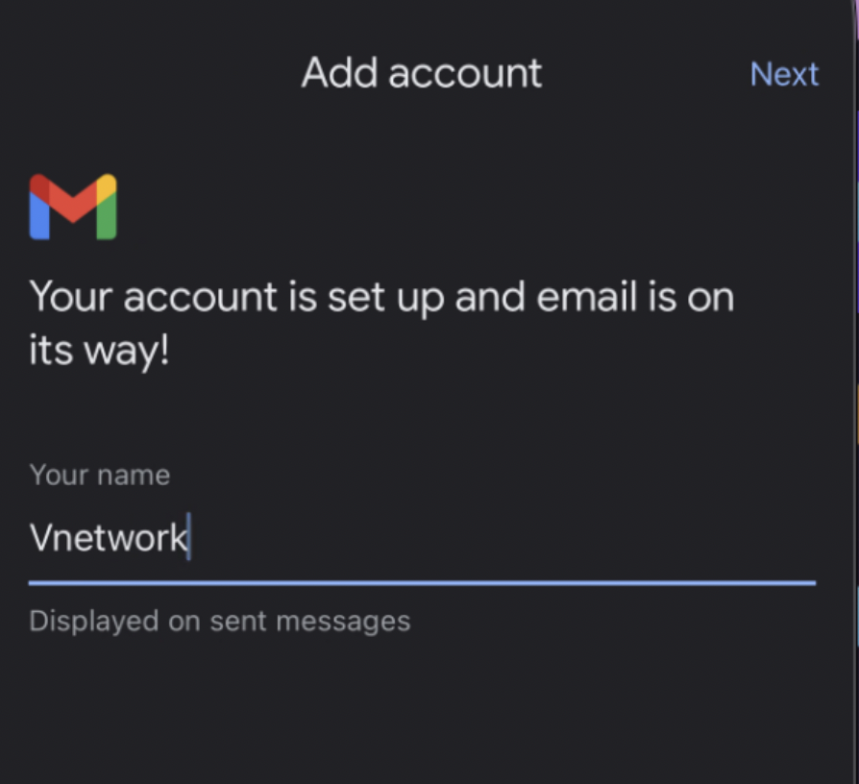The height and width of the screenshot is (784, 859).
Task: Click the blue left leg of Gmail M
Action: [x=38, y=218]
